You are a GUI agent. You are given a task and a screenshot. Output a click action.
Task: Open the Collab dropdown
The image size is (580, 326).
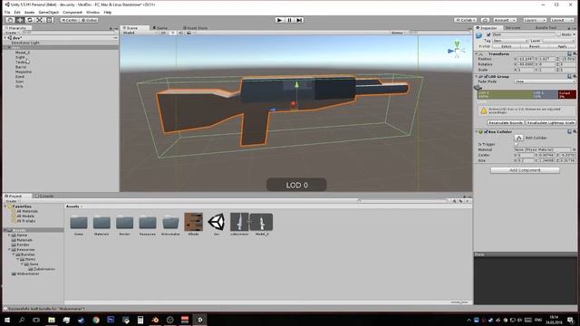[465, 20]
